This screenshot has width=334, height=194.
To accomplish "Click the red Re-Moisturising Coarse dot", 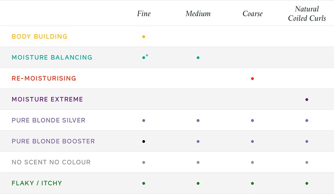I will 252,78.
